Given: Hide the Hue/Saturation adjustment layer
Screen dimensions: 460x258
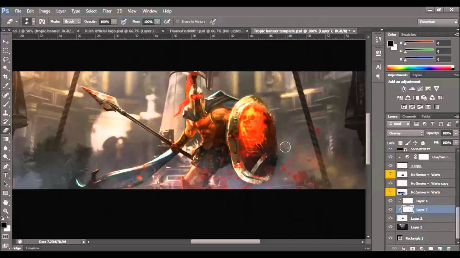Looking at the screenshot, I should pyautogui.click(x=390, y=157).
